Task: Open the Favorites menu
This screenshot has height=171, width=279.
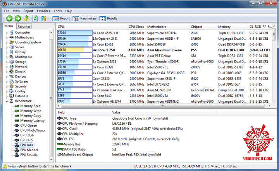Action: pyautogui.click(x=43, y=11)
